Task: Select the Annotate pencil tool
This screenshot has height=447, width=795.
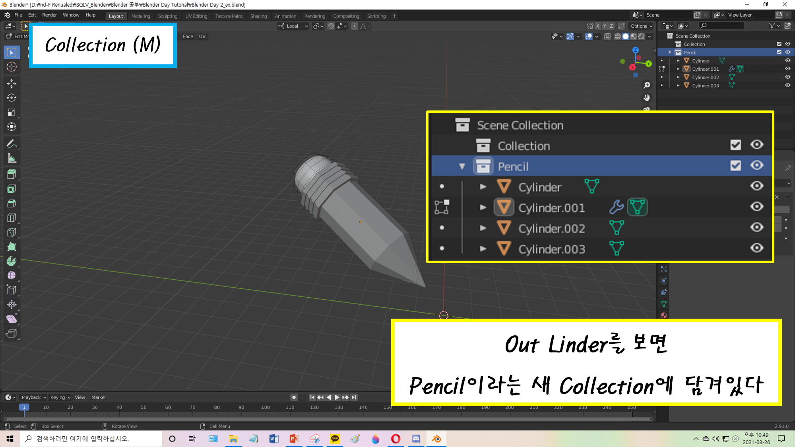Action: point(12,143)
